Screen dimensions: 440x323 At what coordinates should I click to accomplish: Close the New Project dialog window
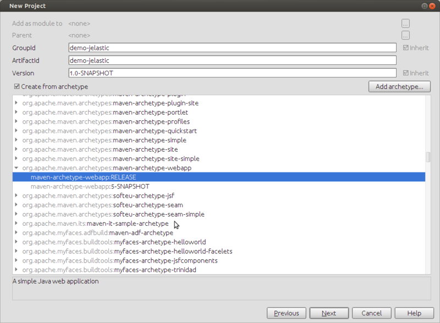click(x=432, y=6)
